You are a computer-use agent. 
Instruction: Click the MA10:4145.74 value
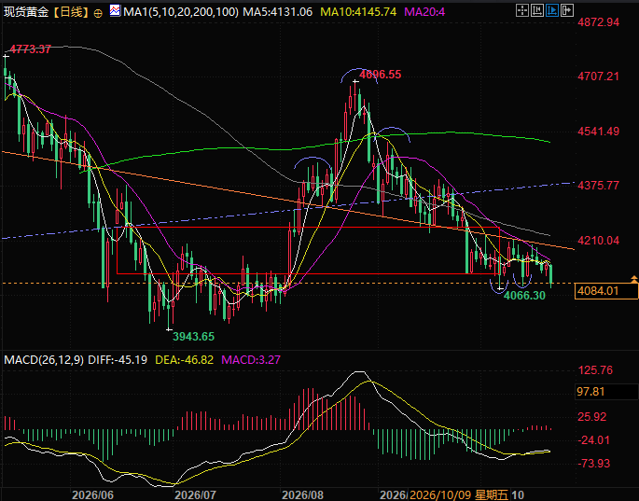coord(358,12)
